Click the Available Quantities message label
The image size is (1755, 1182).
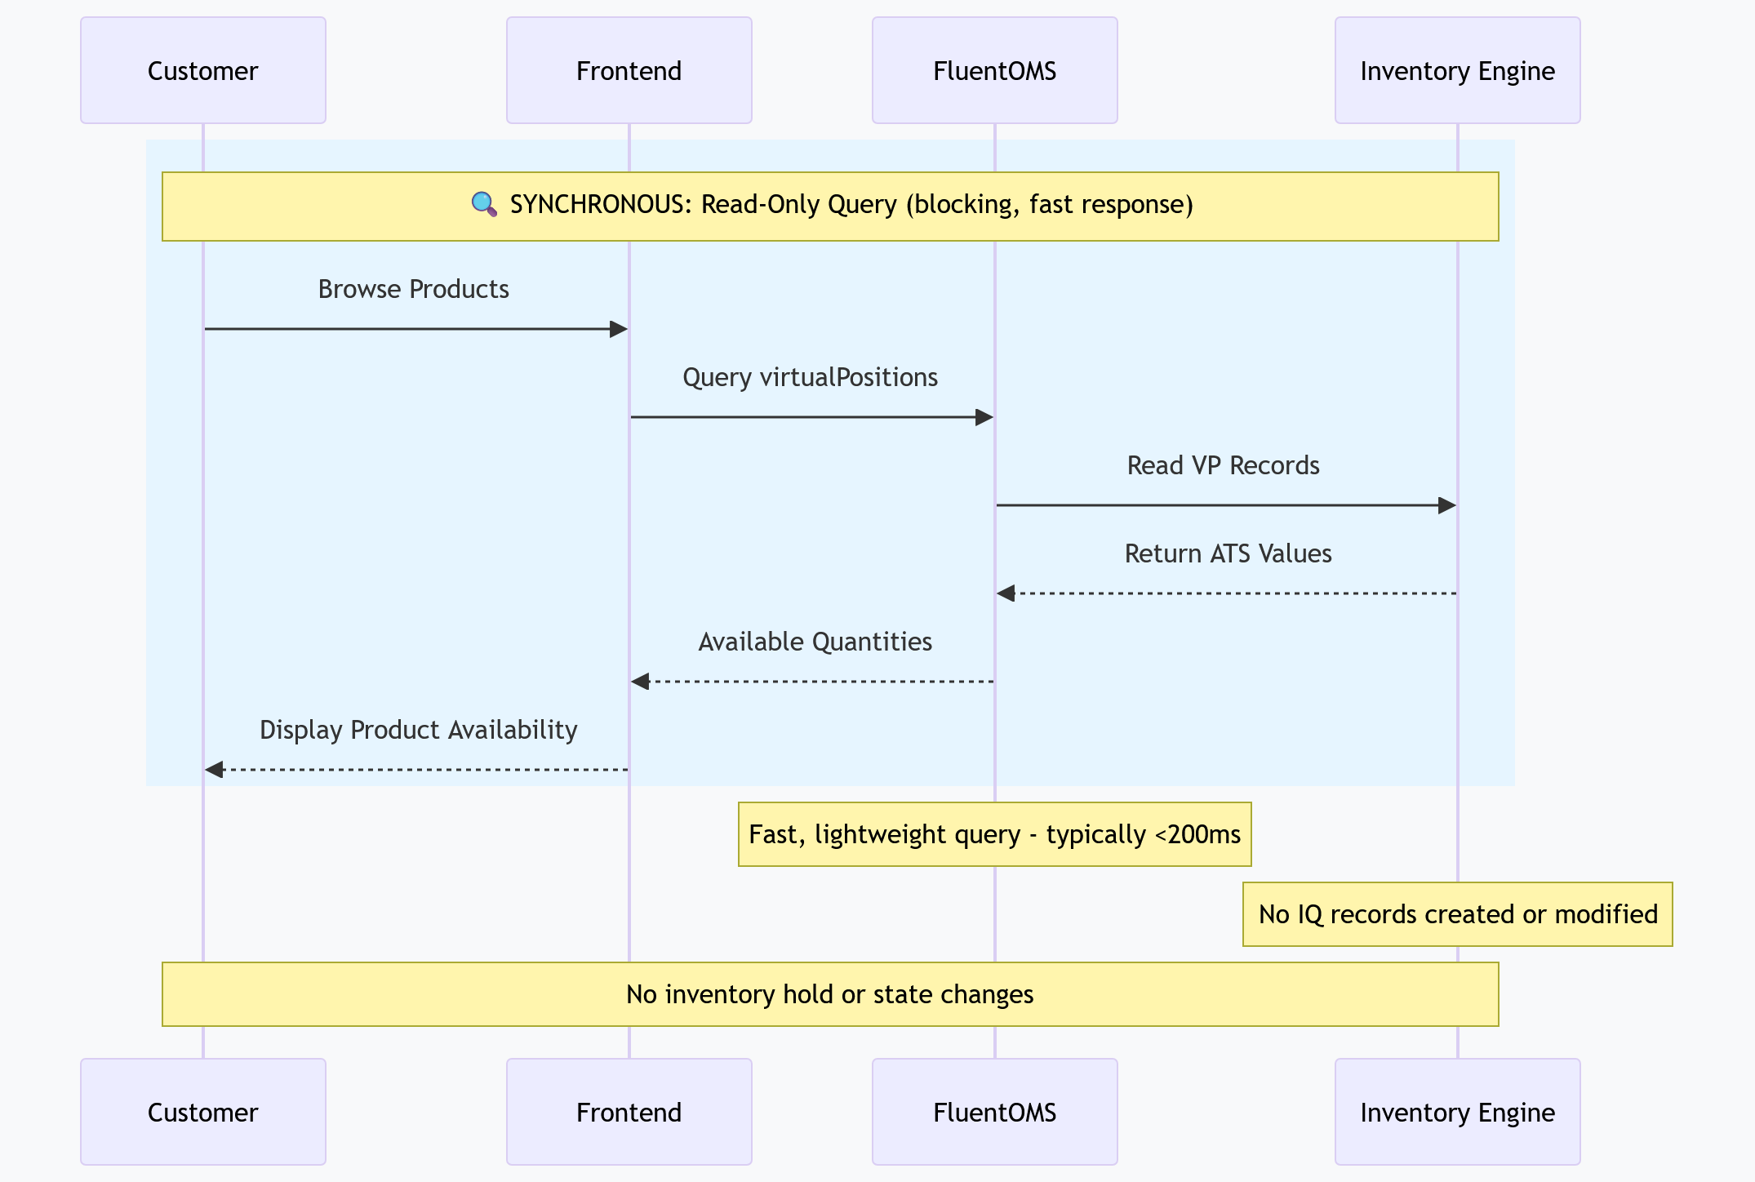pyautogui.click(x=815, y=642)
